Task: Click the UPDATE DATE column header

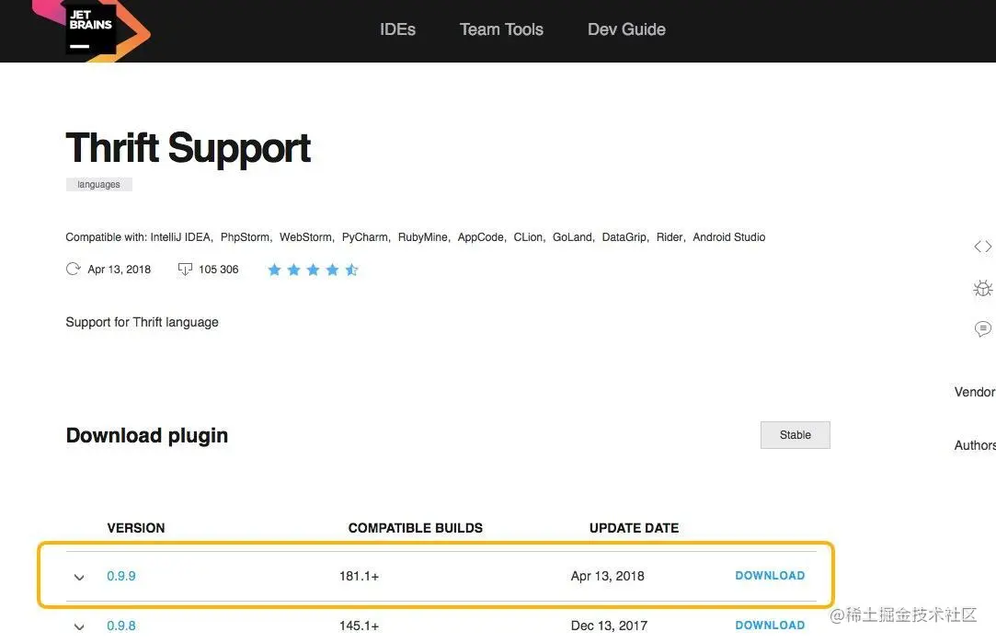Action: [x=634, y=528]
